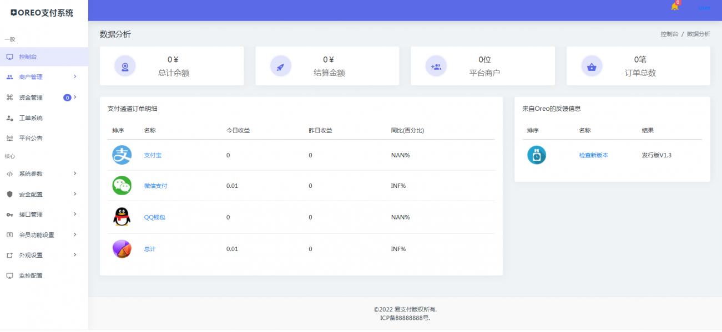This screenshot has height=332, width=722.
Task: Open notifications via the bell icon
Action: 675,8
